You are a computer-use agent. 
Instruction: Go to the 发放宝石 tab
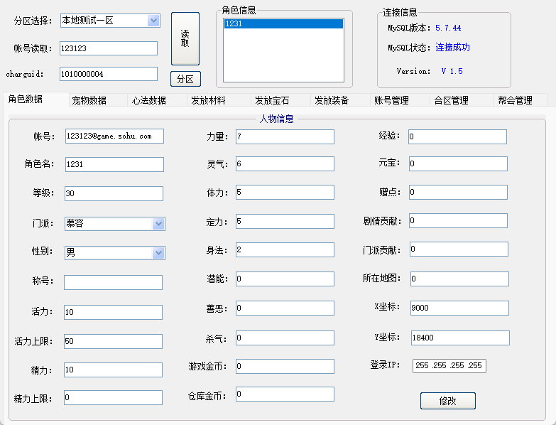coord(272,101)
